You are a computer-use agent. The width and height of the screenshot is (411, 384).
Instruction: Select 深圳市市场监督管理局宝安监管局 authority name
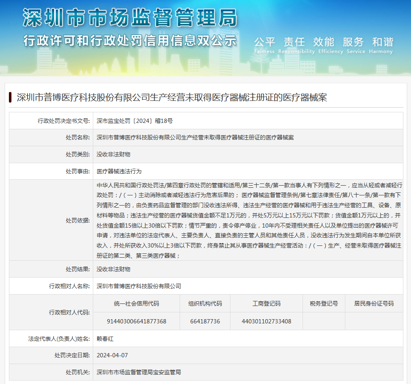tap(139, 372)
